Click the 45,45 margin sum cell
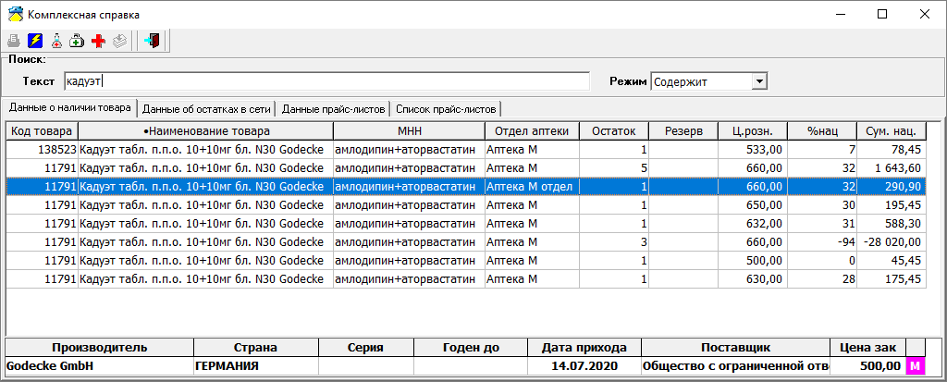Viewport: 947px width, 382px height. [892, 261]
